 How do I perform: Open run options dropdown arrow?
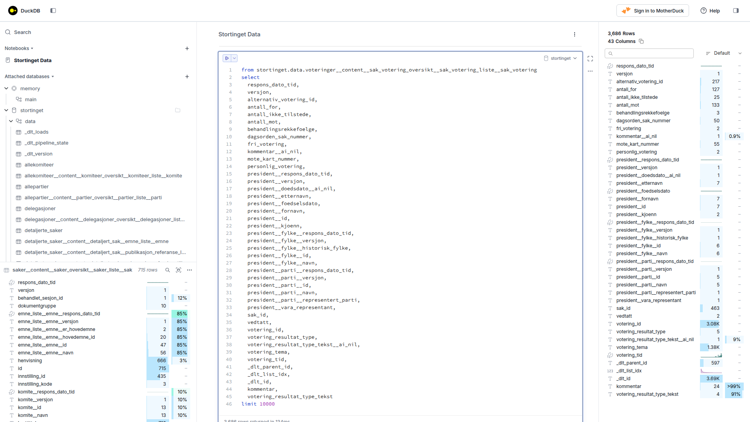click(x=234, y=58)
